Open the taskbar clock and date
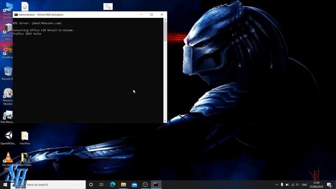Screen dimensions: 336x189 coord(316,184)
